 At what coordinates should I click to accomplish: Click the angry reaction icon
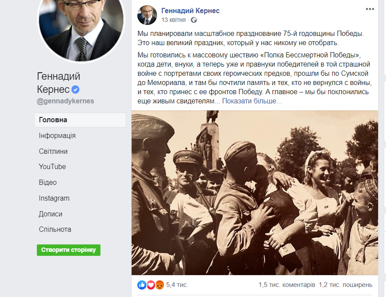(160, 285)
